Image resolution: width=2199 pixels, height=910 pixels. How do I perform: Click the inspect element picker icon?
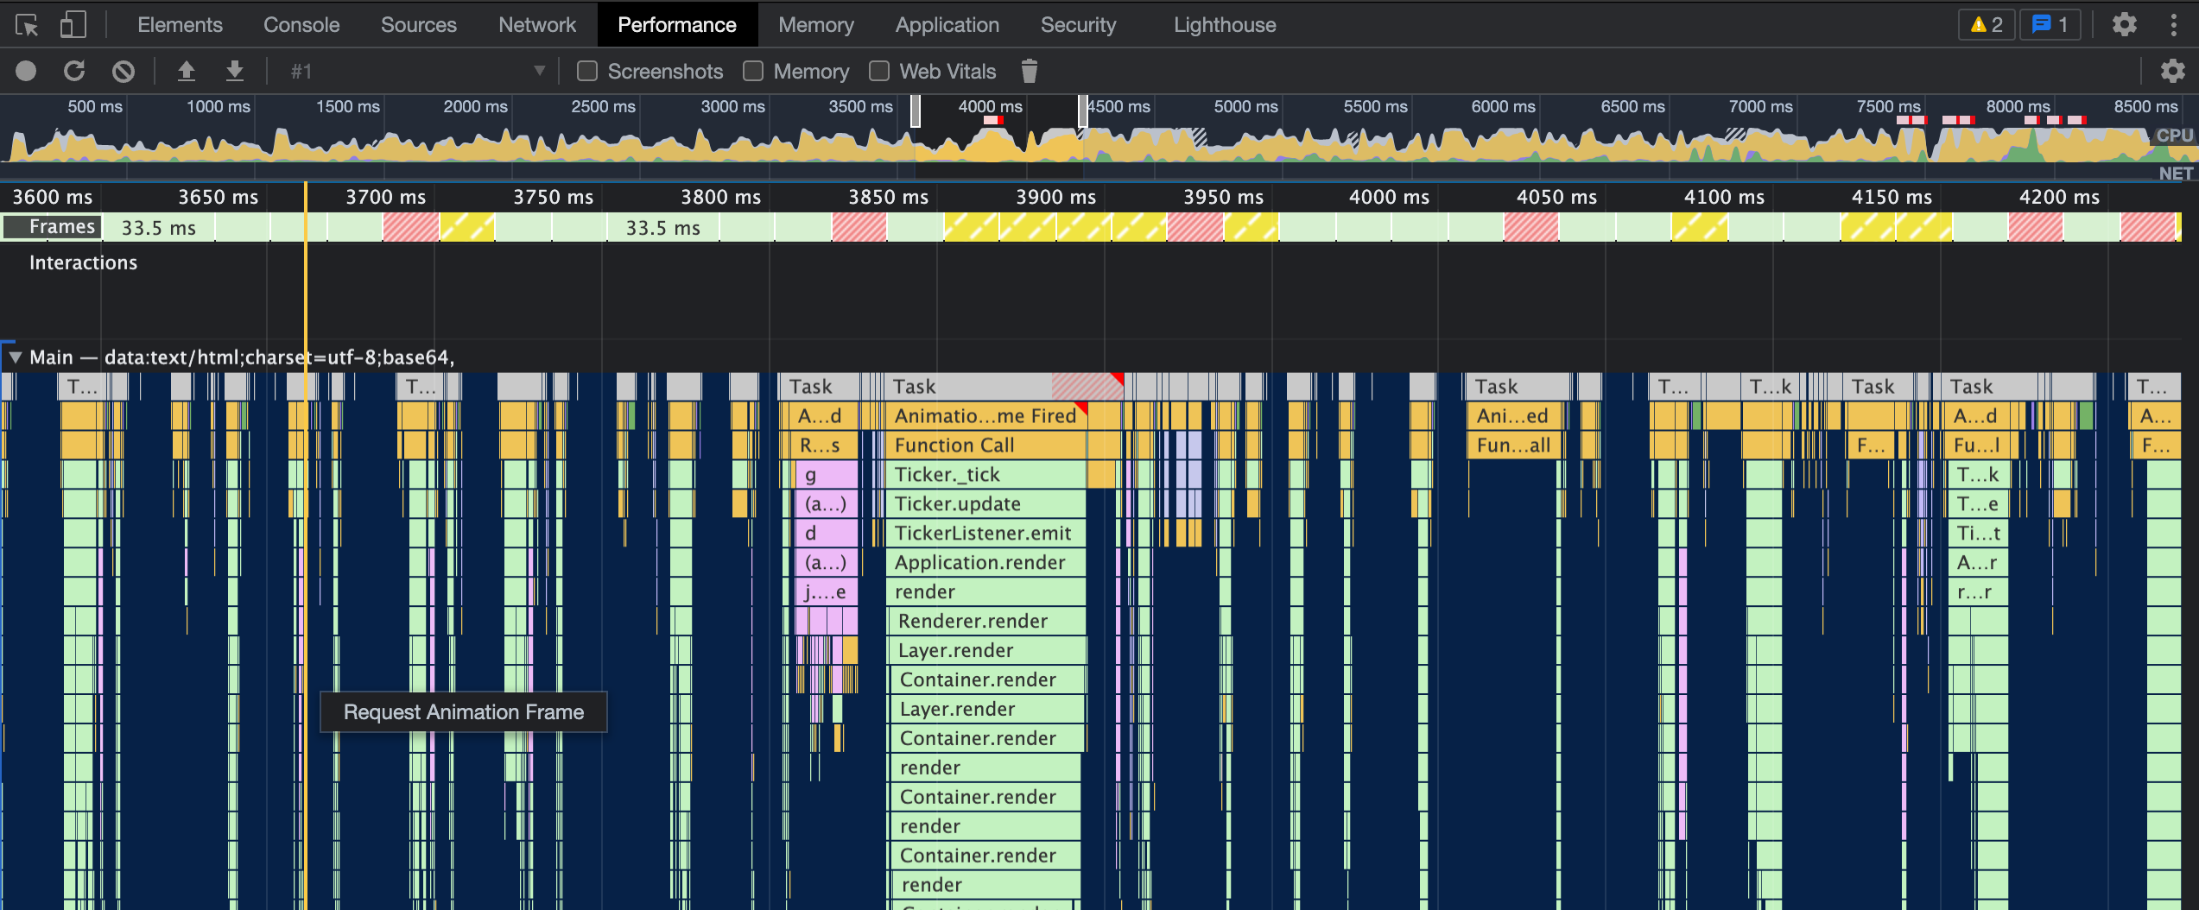click(27, 25)
